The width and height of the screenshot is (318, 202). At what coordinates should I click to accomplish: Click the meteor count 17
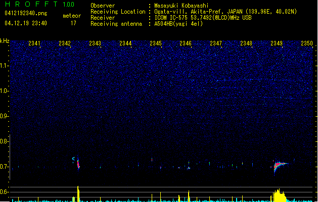click(73, 23)
